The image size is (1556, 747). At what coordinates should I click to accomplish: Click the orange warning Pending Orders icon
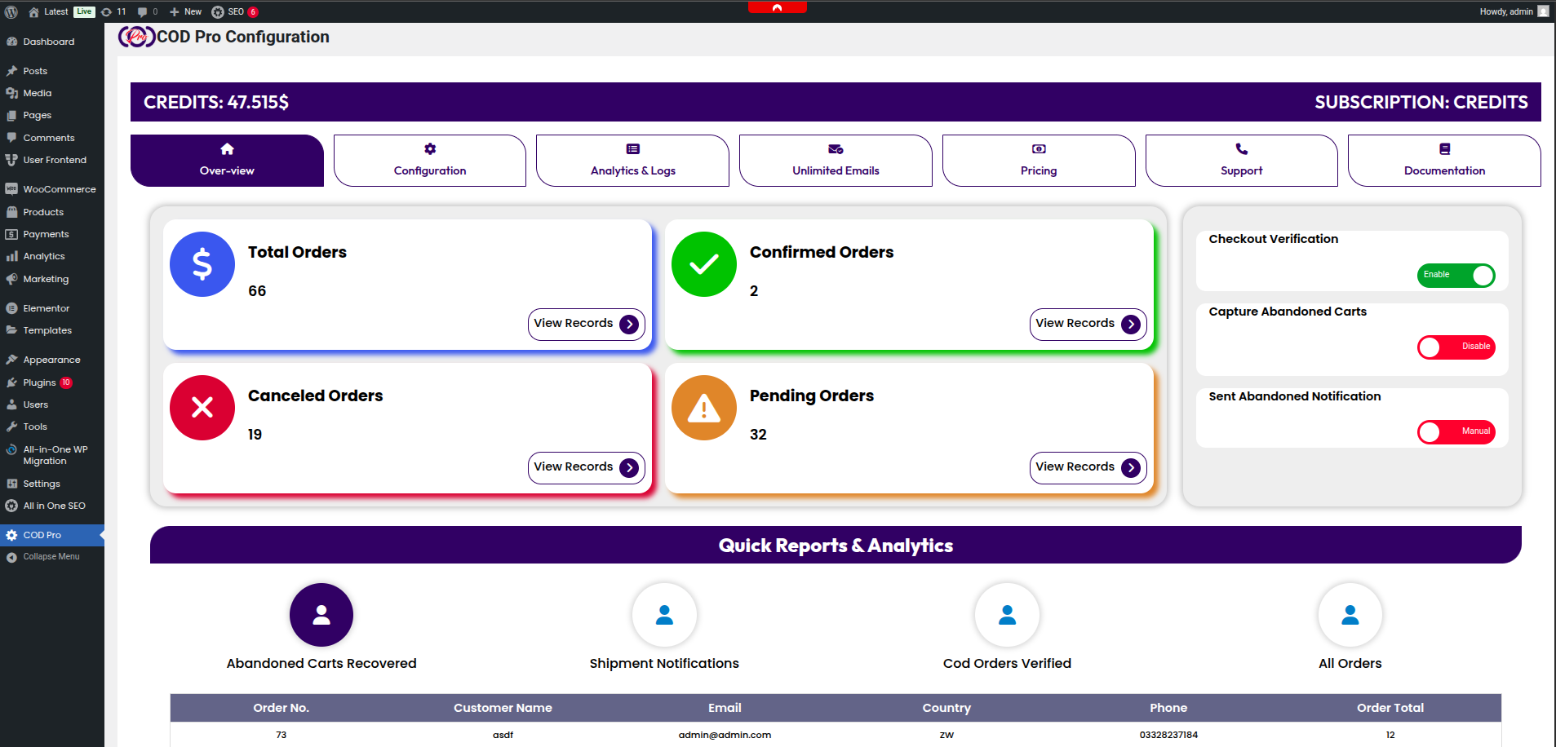pyautogui.click(x=704, y=408)
